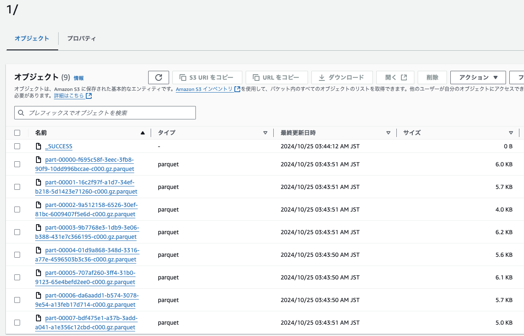Click the 詳細はこちら link

(69, 96)
